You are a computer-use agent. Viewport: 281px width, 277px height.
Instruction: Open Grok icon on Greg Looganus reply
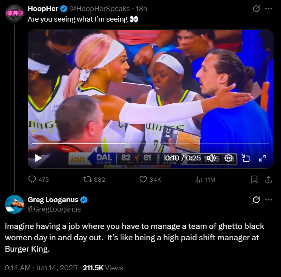pyautogui.click(x=256, y=200)
